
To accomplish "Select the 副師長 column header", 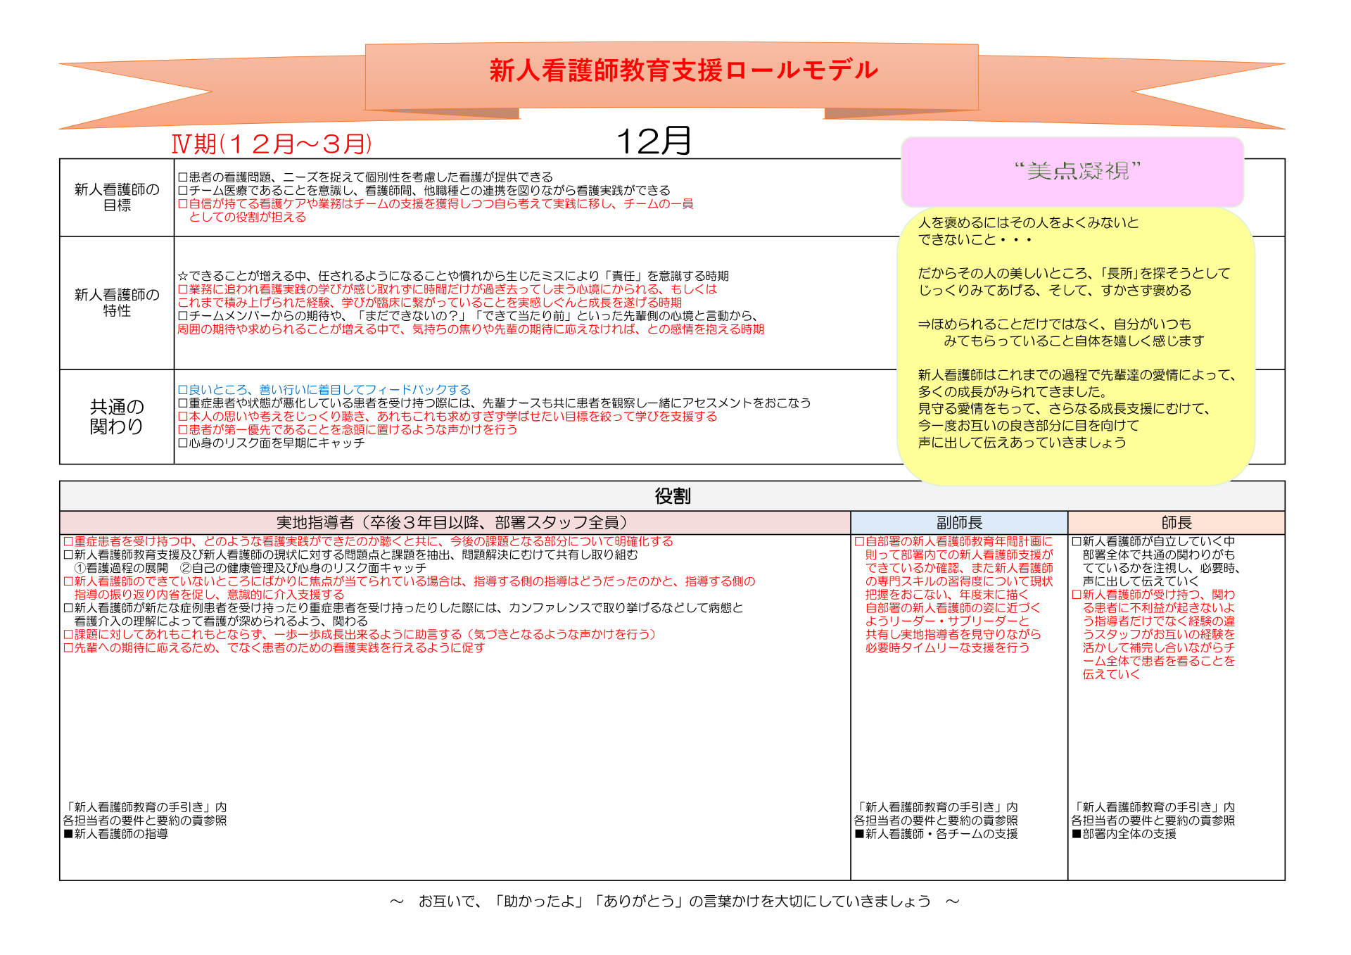I will pyautogui.click(x=958, y=523).
